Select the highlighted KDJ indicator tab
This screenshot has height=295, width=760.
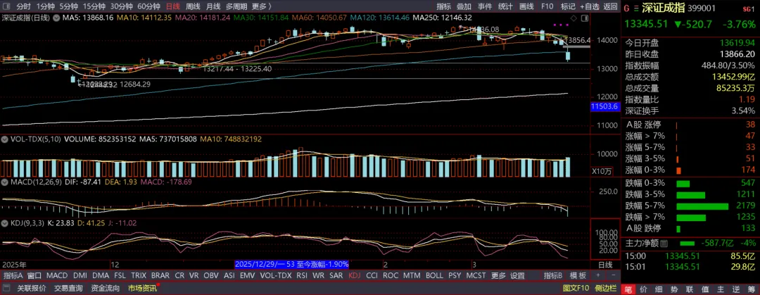pos(354,275)
